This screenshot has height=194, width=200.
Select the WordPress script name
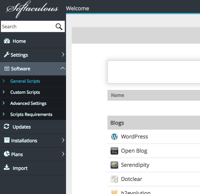[x=134, y=137]
